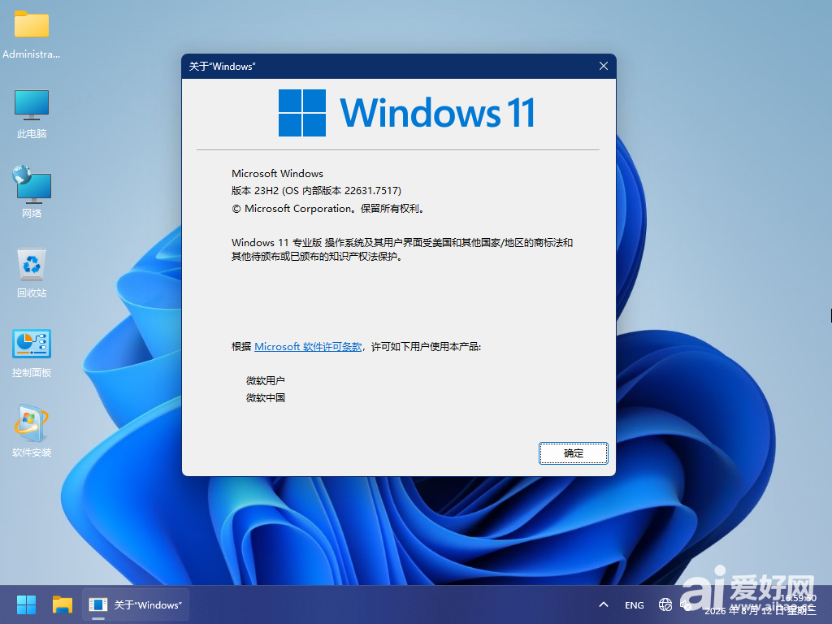The width and height of the screenshot is (832, 624).
Task: Open the Administrator folder desktop icon
Action: tap(32, 35)
